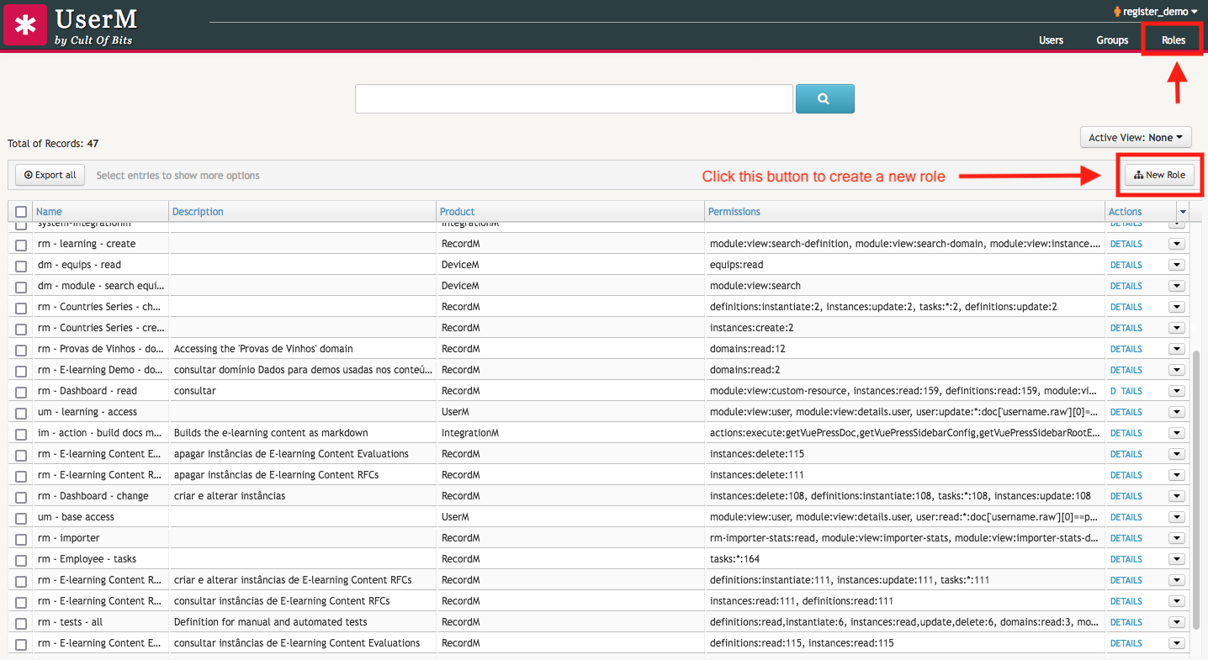
Task: Click the UserM asterisk logo
Action: point(25,24)
